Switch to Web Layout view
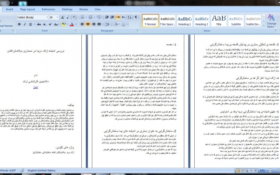 tap(247, 171)
